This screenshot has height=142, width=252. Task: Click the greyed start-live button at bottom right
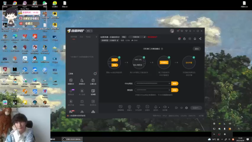pos(196,108)
